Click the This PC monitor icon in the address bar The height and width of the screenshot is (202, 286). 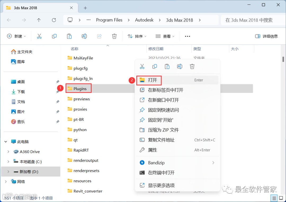point(70,20)
